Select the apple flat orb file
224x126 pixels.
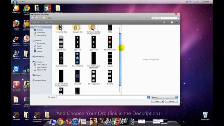[77, 42]
